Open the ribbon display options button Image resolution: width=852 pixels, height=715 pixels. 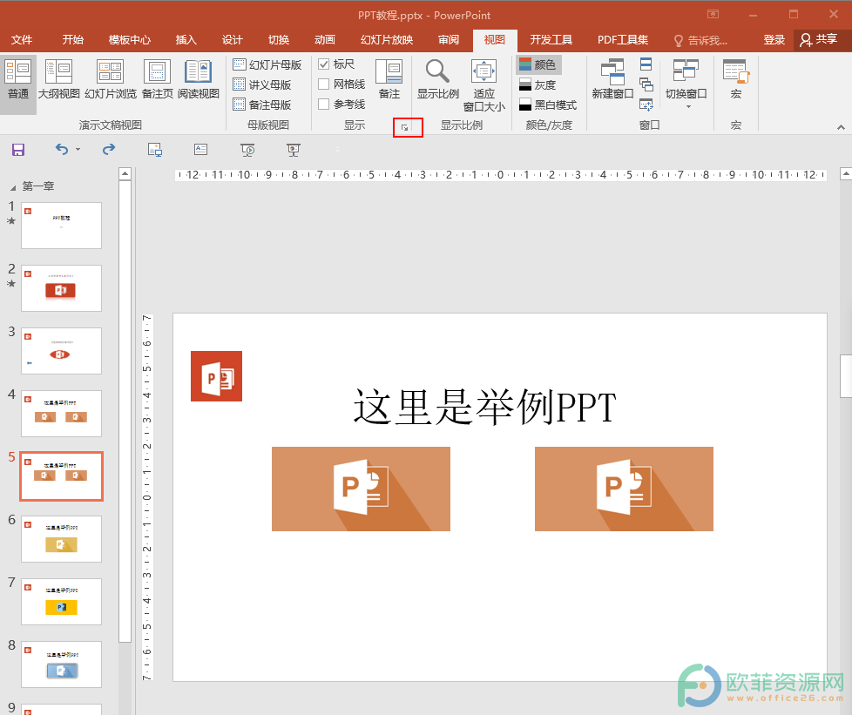[713, 14]
